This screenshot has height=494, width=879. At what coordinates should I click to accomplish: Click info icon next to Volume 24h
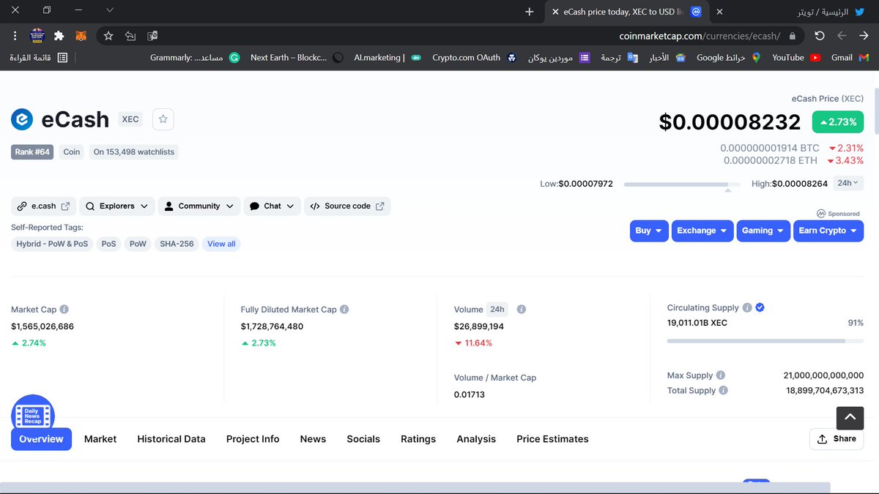click(522, 310)
